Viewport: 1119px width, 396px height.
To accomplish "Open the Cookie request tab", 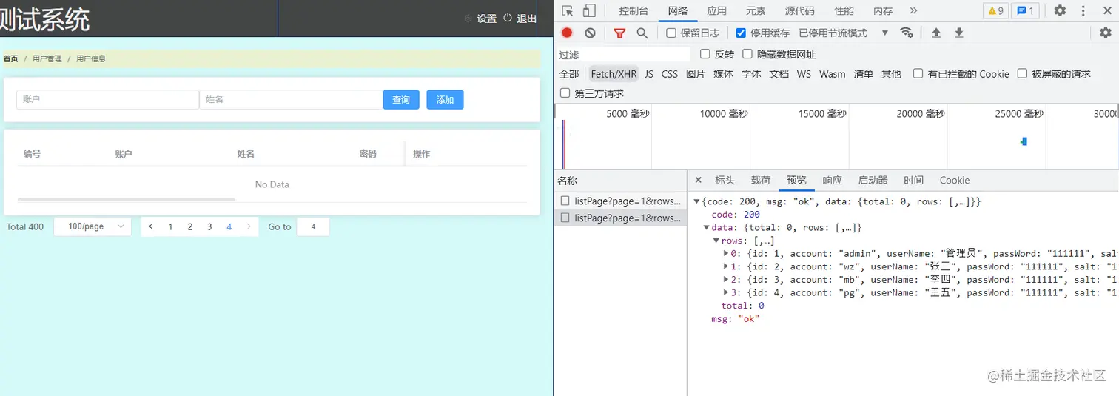I will tap(955, 180).
